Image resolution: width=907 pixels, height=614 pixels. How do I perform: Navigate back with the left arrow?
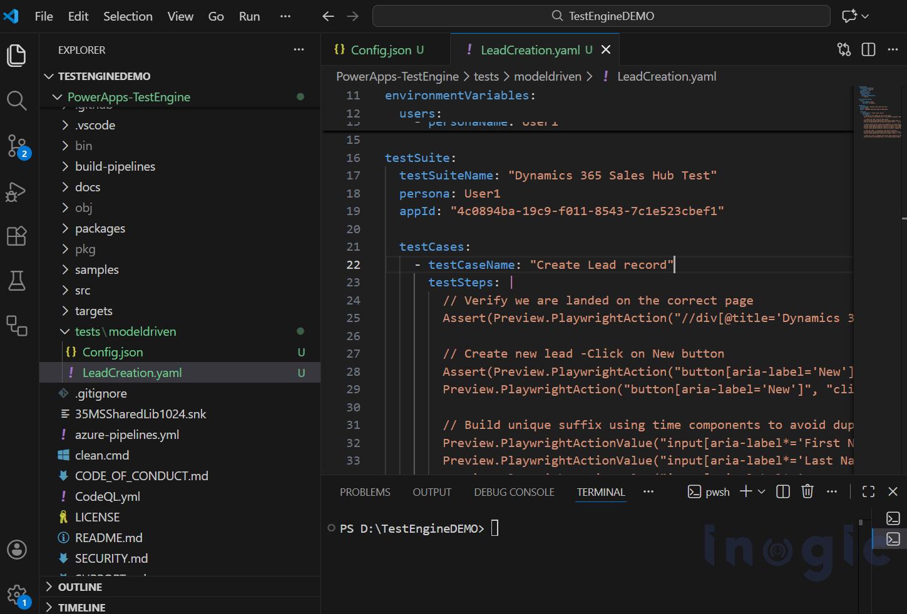(328, 16)
